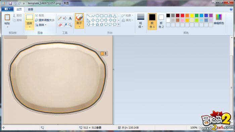Click the Cut scissors button
Screen dimensions: 235x132
17,15
